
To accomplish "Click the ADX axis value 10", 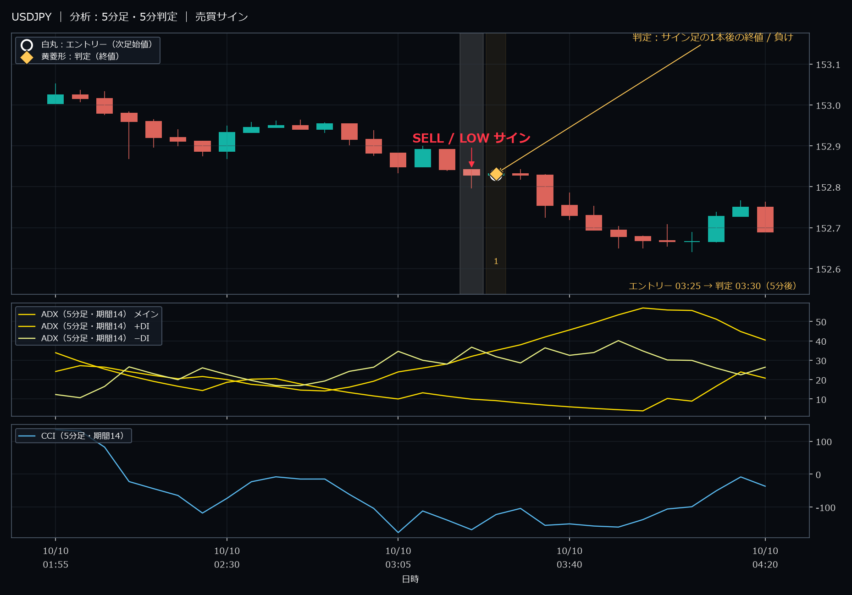I will [821, 400].
